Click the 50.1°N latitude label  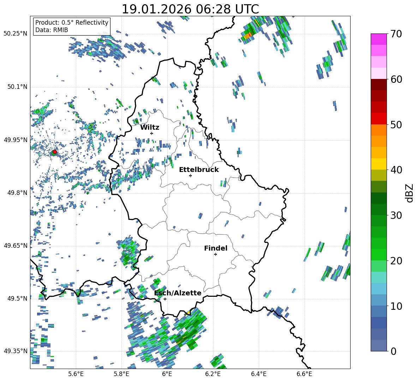coord(17,87)
